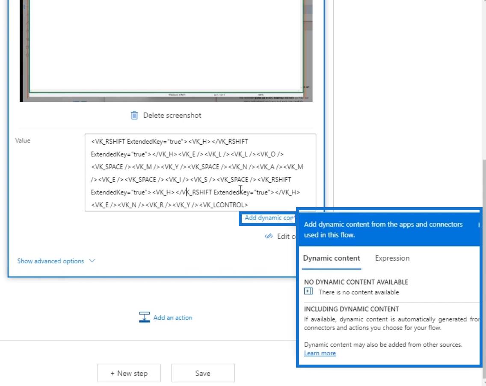Click the Add an action icon

(x=144, y=317)
